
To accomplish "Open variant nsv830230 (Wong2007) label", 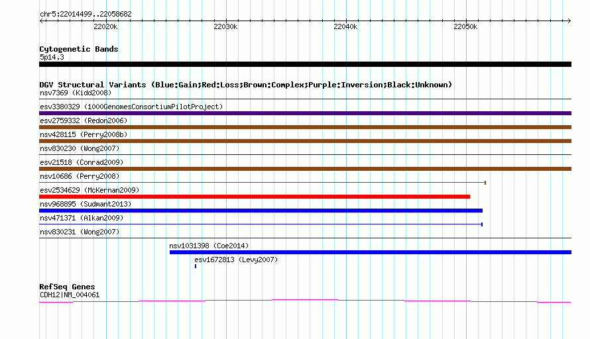I will point(80,148).
